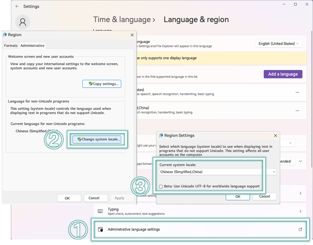Click the Add a language button
Viewport: 313px width, 245px height.
(283, 74)
